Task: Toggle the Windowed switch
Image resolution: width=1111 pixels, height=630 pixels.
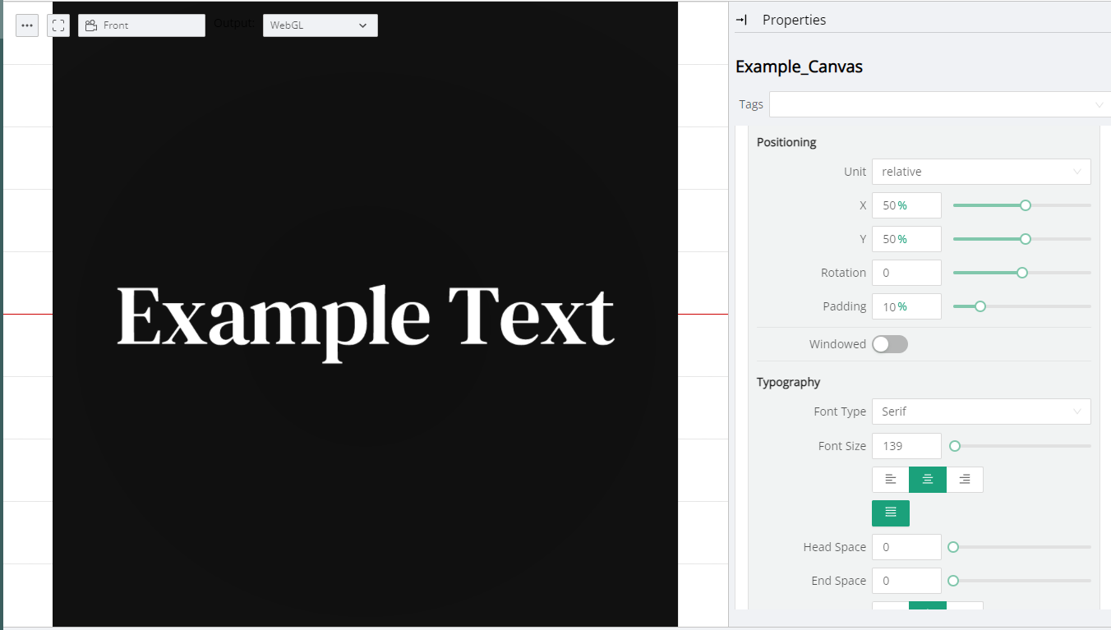Action: coord(890,344)
